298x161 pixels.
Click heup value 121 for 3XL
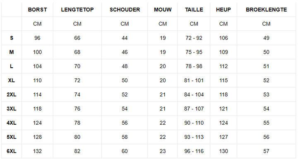click(x=223, y=109)
